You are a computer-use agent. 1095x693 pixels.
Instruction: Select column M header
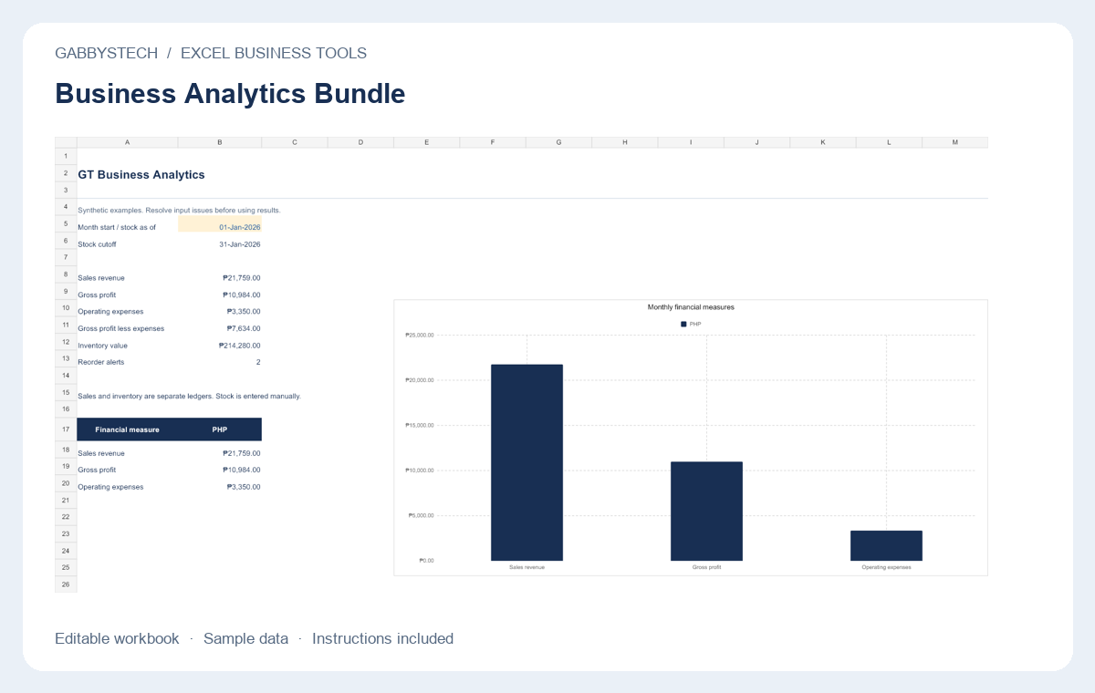[955, 142]
